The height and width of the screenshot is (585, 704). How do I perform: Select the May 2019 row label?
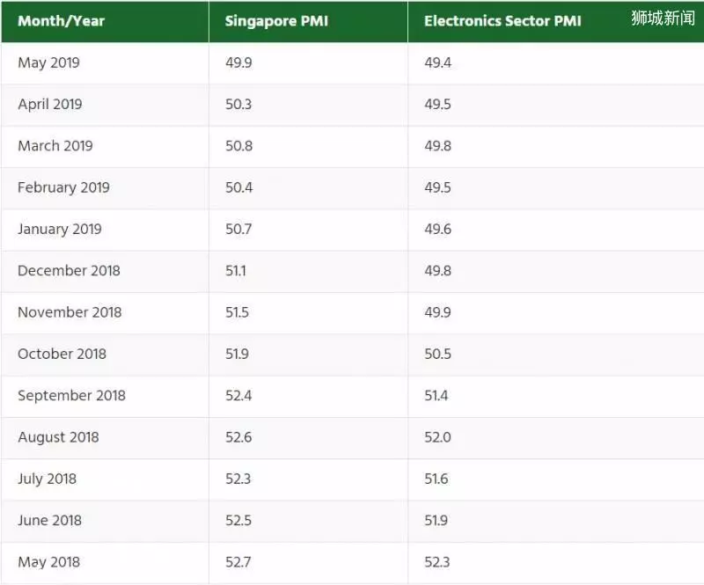48,62
